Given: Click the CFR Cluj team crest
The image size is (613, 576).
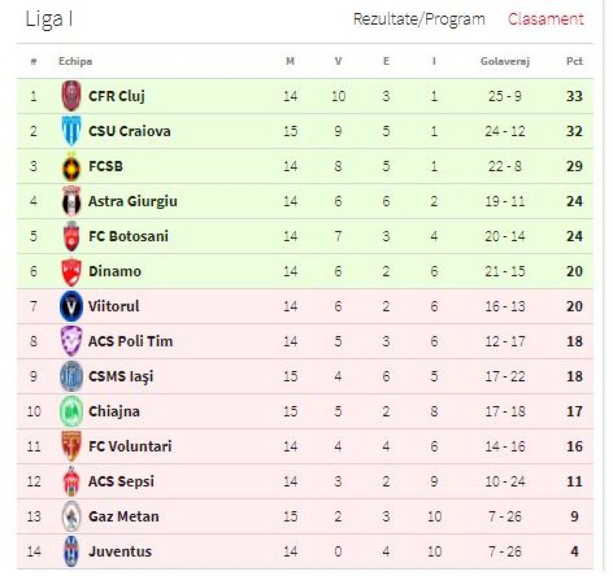Looking at the screenshot, I should coord(71,96).
